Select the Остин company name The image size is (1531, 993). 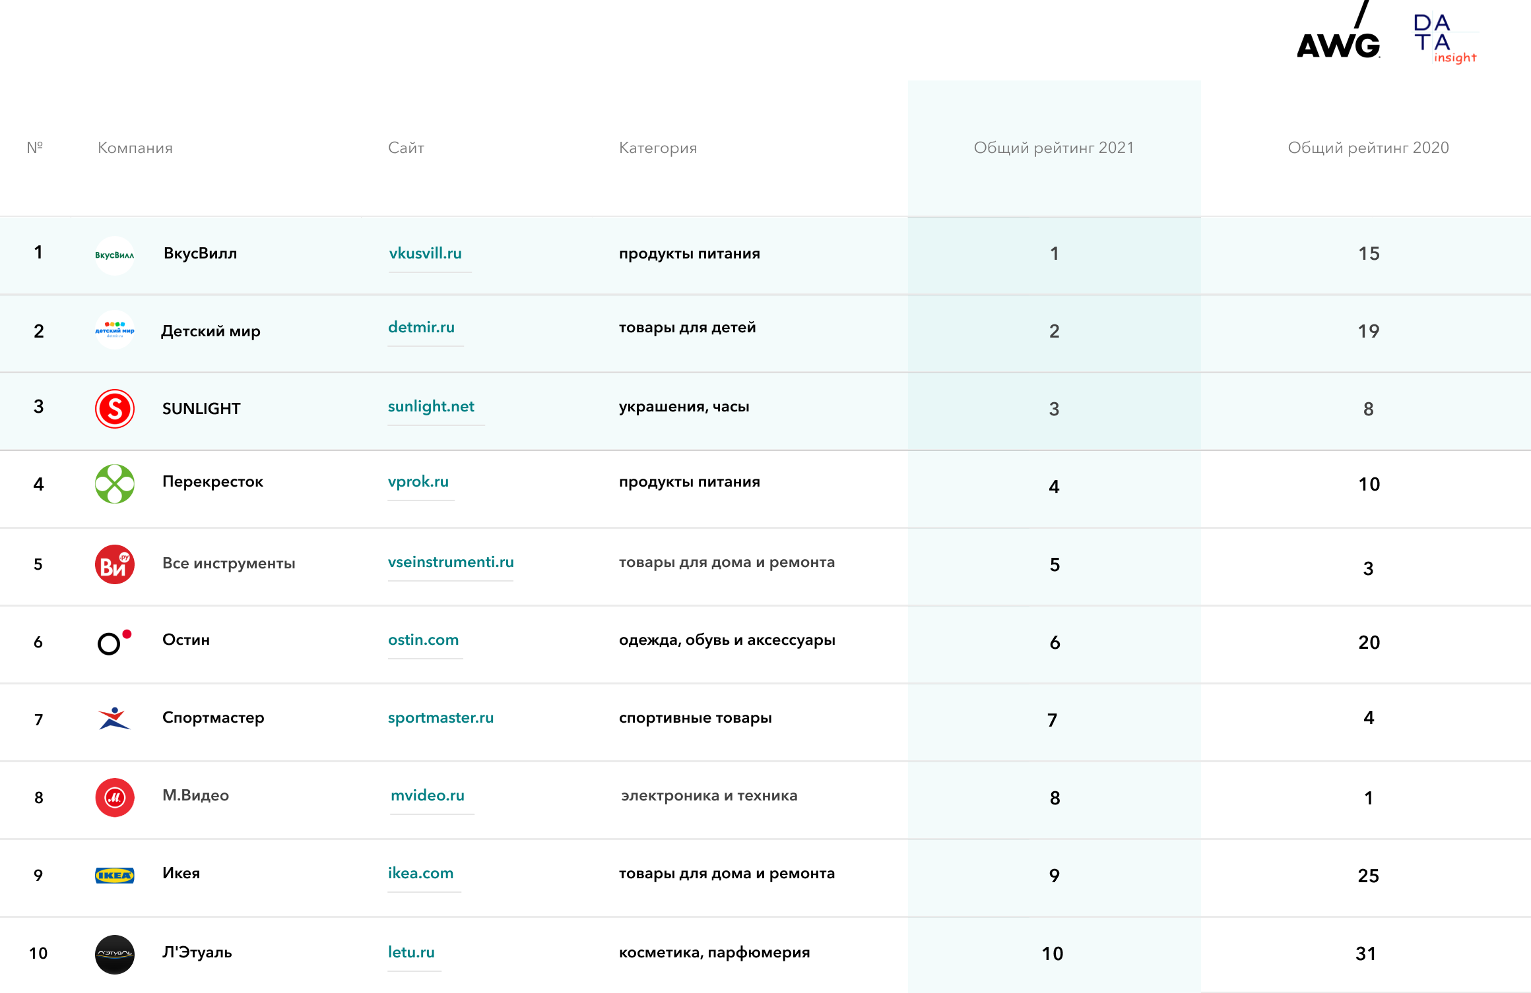pos(186,640)
